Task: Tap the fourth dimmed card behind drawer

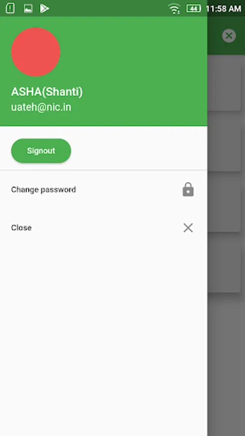Action: [224, 265]
